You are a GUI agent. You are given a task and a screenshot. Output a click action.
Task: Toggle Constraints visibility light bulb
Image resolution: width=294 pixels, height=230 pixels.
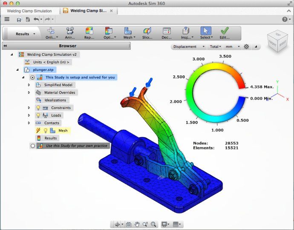pos(38,108)
